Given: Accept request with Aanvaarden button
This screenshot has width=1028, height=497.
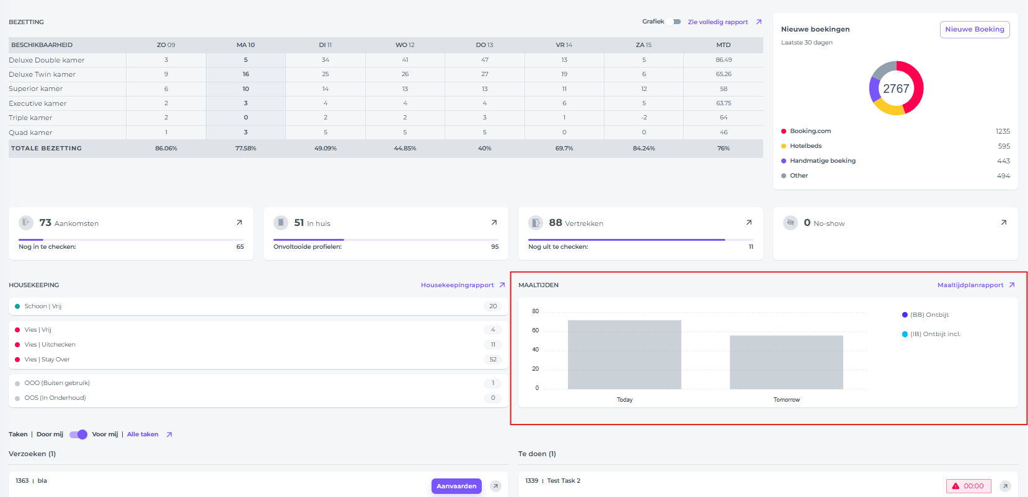Looking at the screenshot, I should [x=456, y=486].
